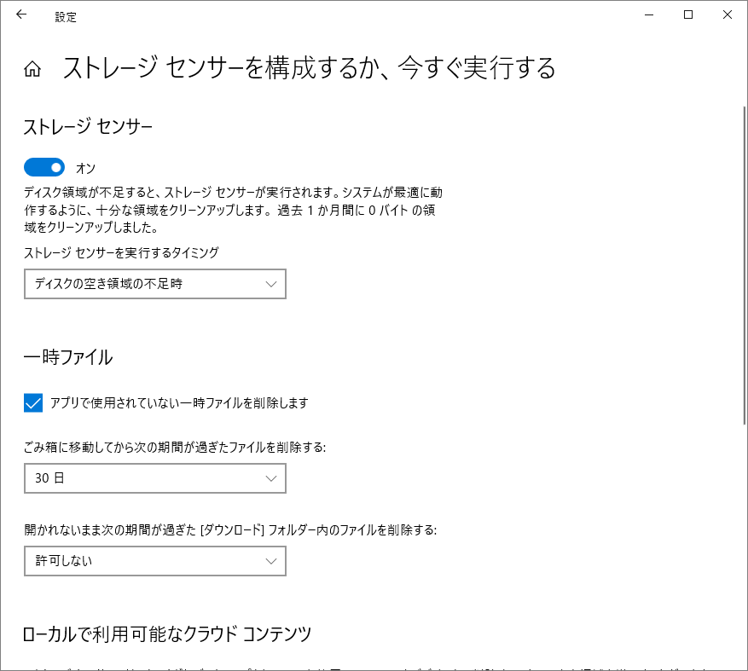The width and height of the screenshot is (748, 671).
Task: Click the toggle's circular slider knob
Action: pos(54,166)
